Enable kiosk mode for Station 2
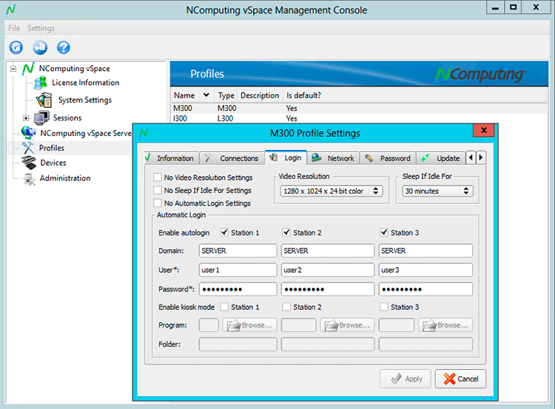 pos(286,307)
